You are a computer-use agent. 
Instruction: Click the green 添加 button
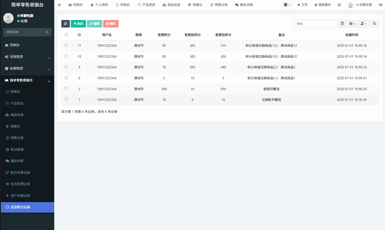click(78, 24)
